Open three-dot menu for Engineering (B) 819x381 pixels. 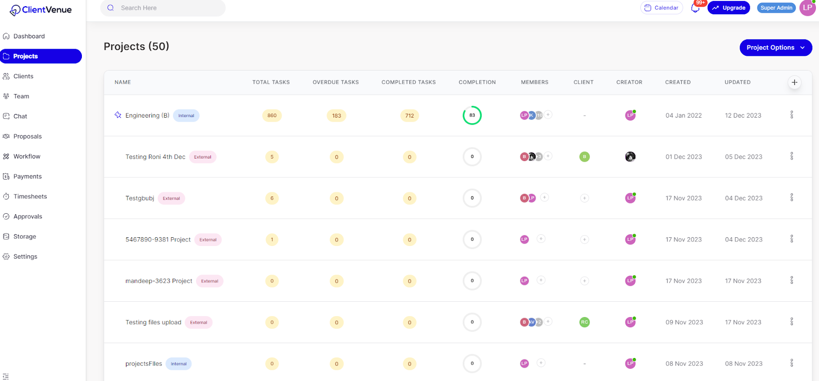point(791,115)
